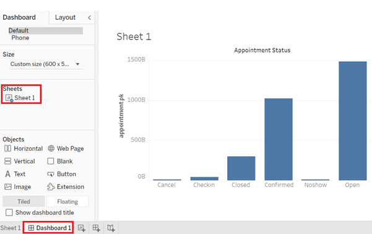The image size is (372, 234).
Task: Open the Sheet 1 bottom tab
Action: [x=11, y=228]
